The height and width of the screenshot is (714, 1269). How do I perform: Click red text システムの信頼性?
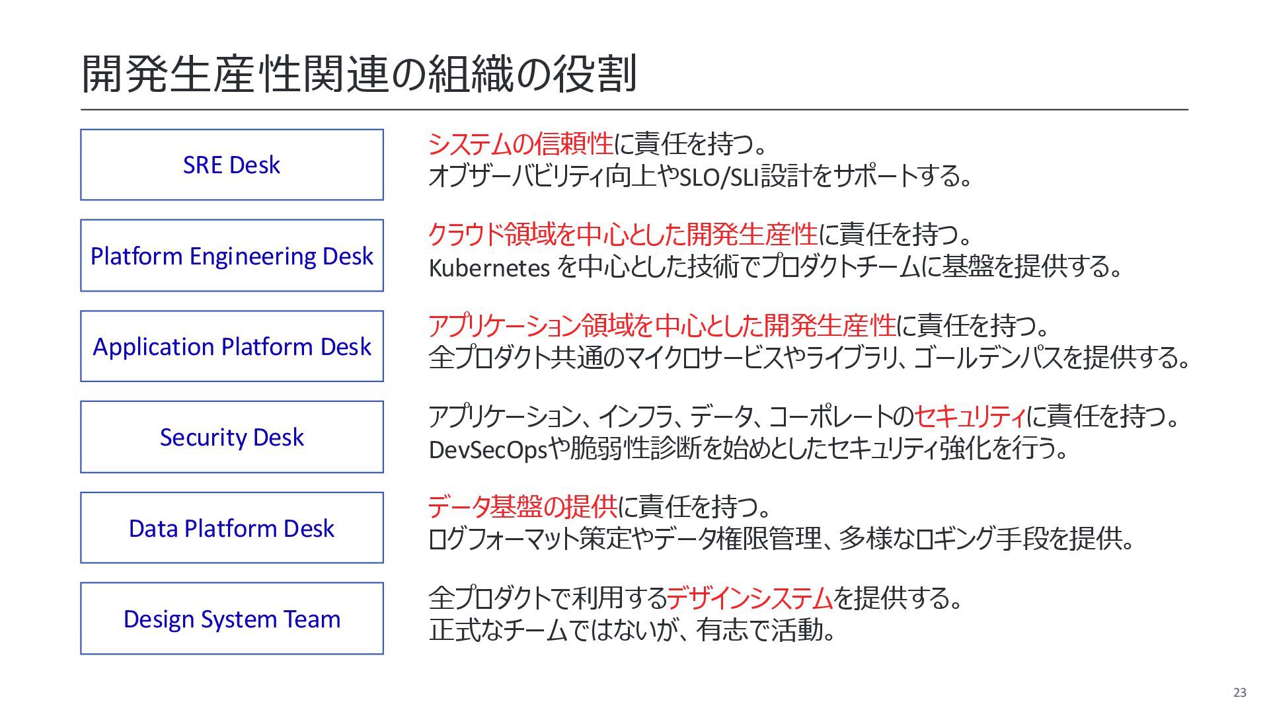[x=521, y=143]
